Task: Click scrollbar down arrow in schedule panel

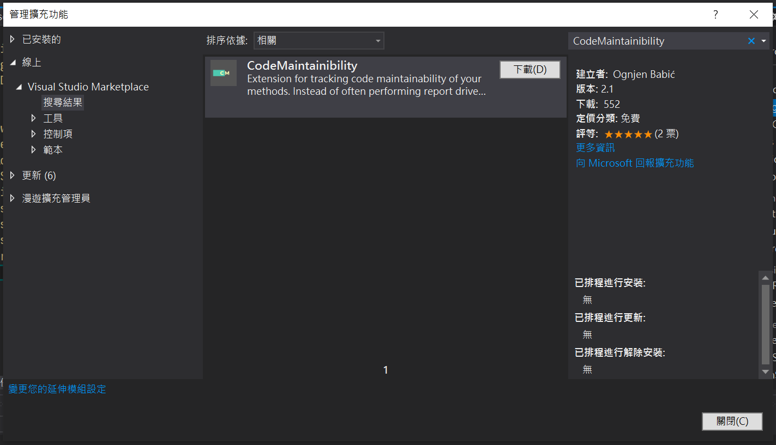Action: click(x=765, y=371)
